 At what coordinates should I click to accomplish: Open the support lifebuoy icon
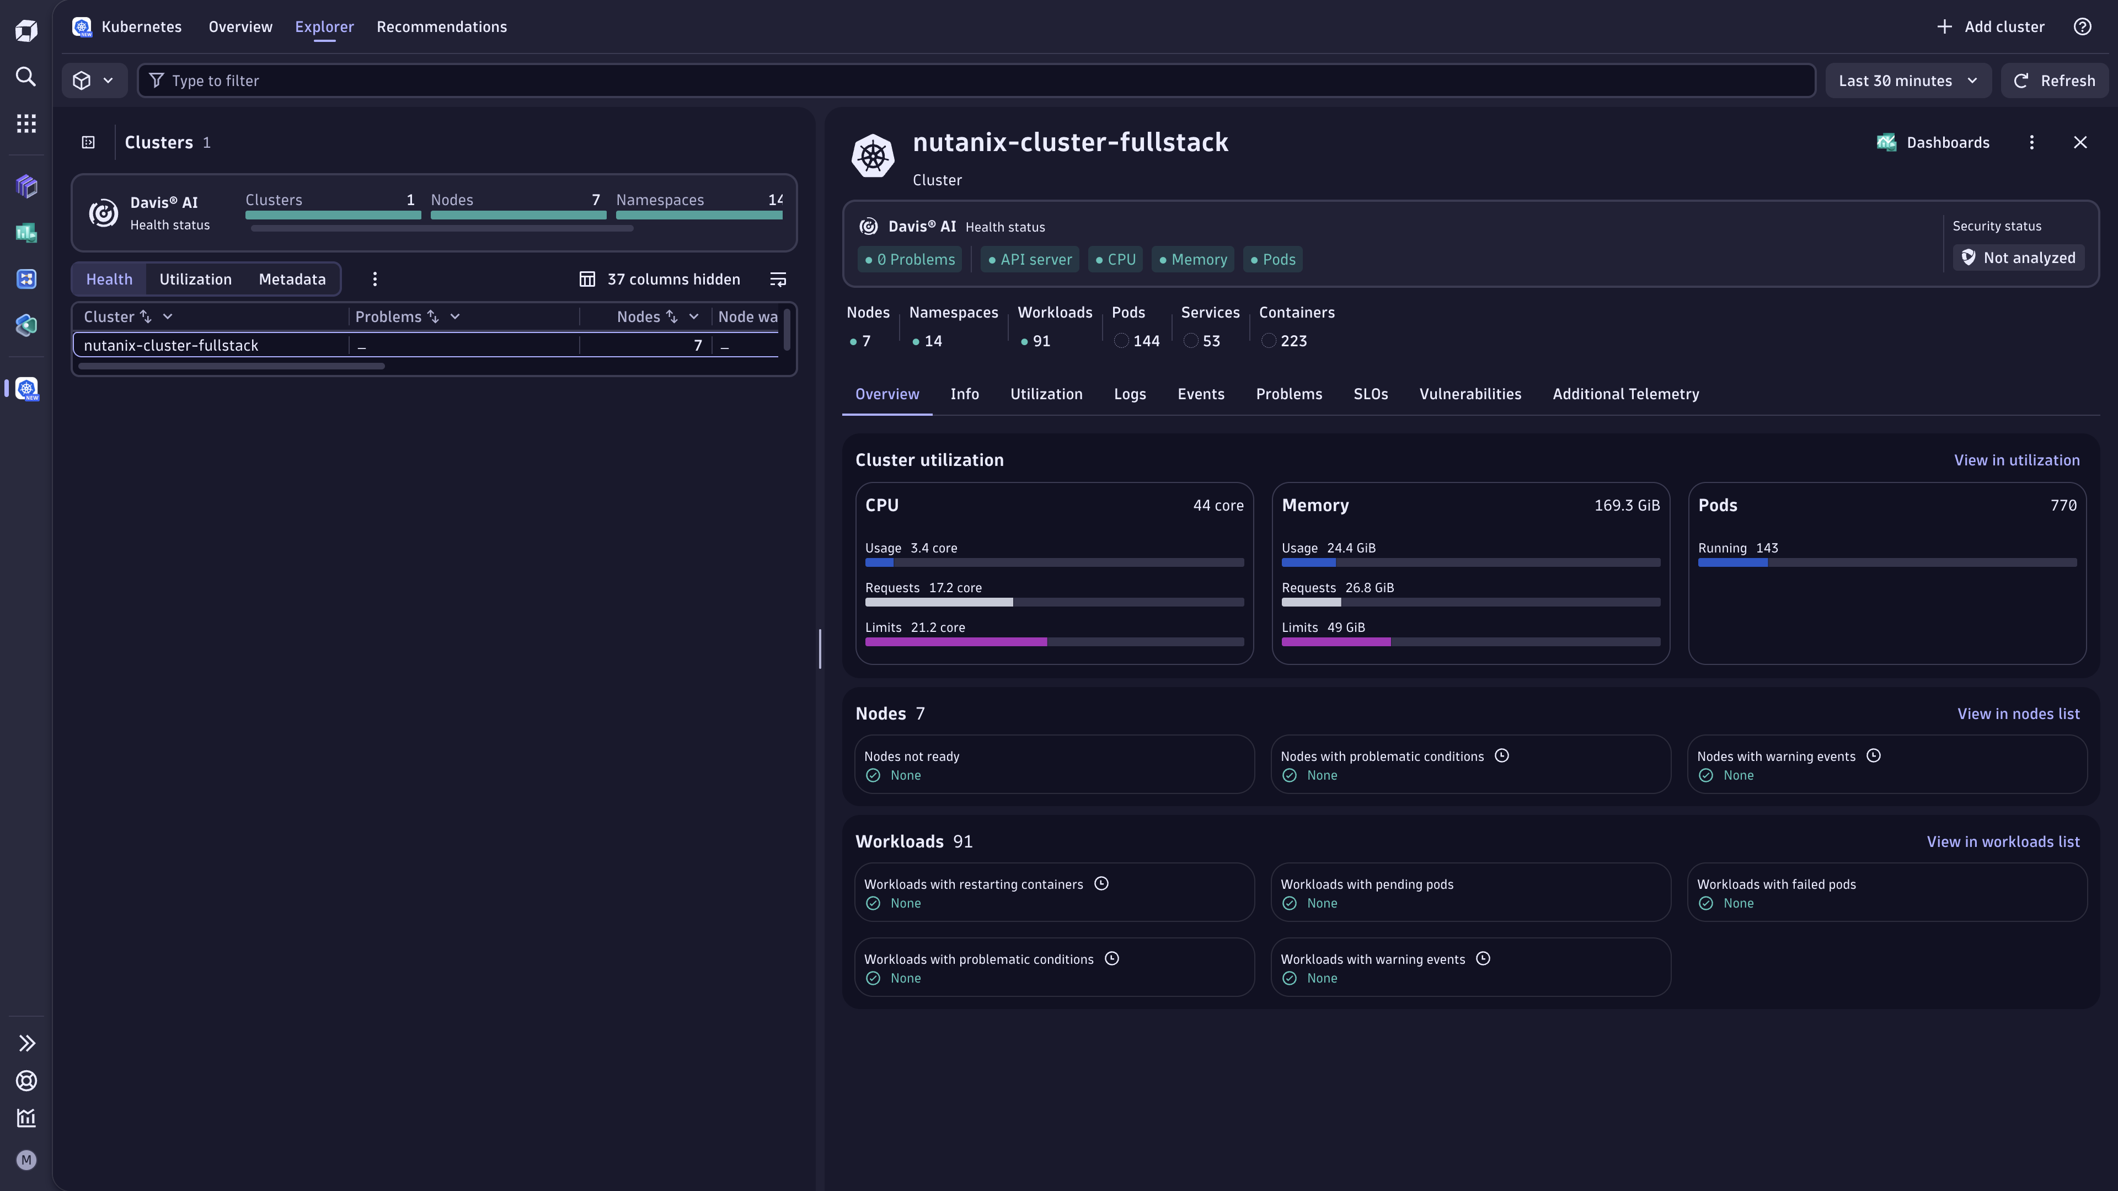[26, 1081]
